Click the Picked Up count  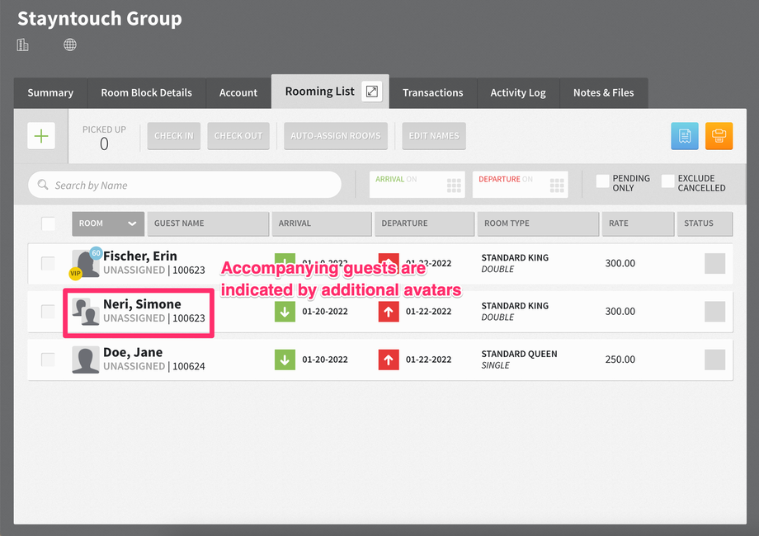tap(104, 143)
